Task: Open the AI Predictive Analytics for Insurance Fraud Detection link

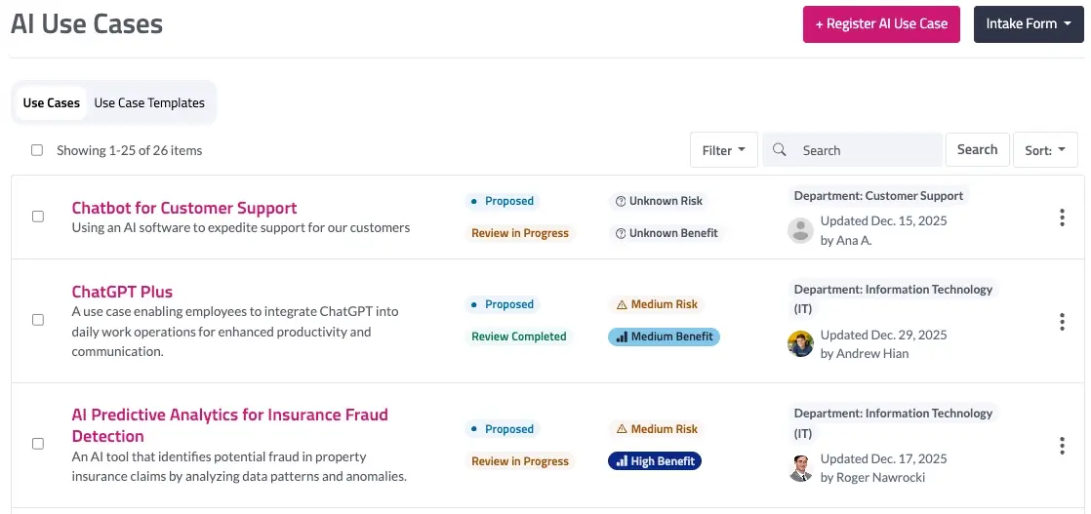Action: 229,425
